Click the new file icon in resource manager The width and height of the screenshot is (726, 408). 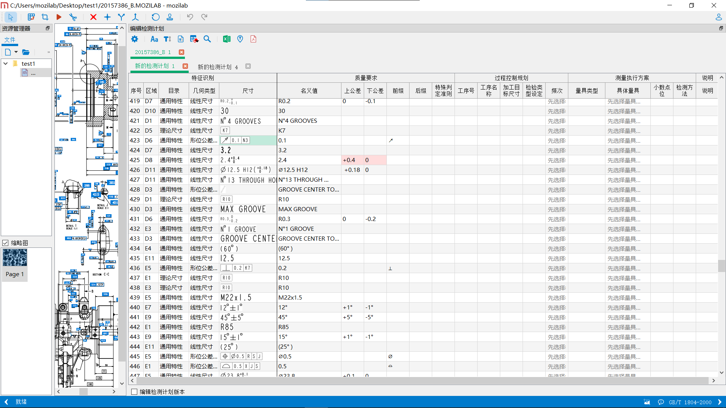[x=8, y=52]
